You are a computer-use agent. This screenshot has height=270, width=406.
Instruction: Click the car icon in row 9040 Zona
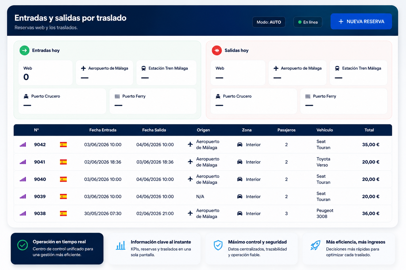[240, 179]
